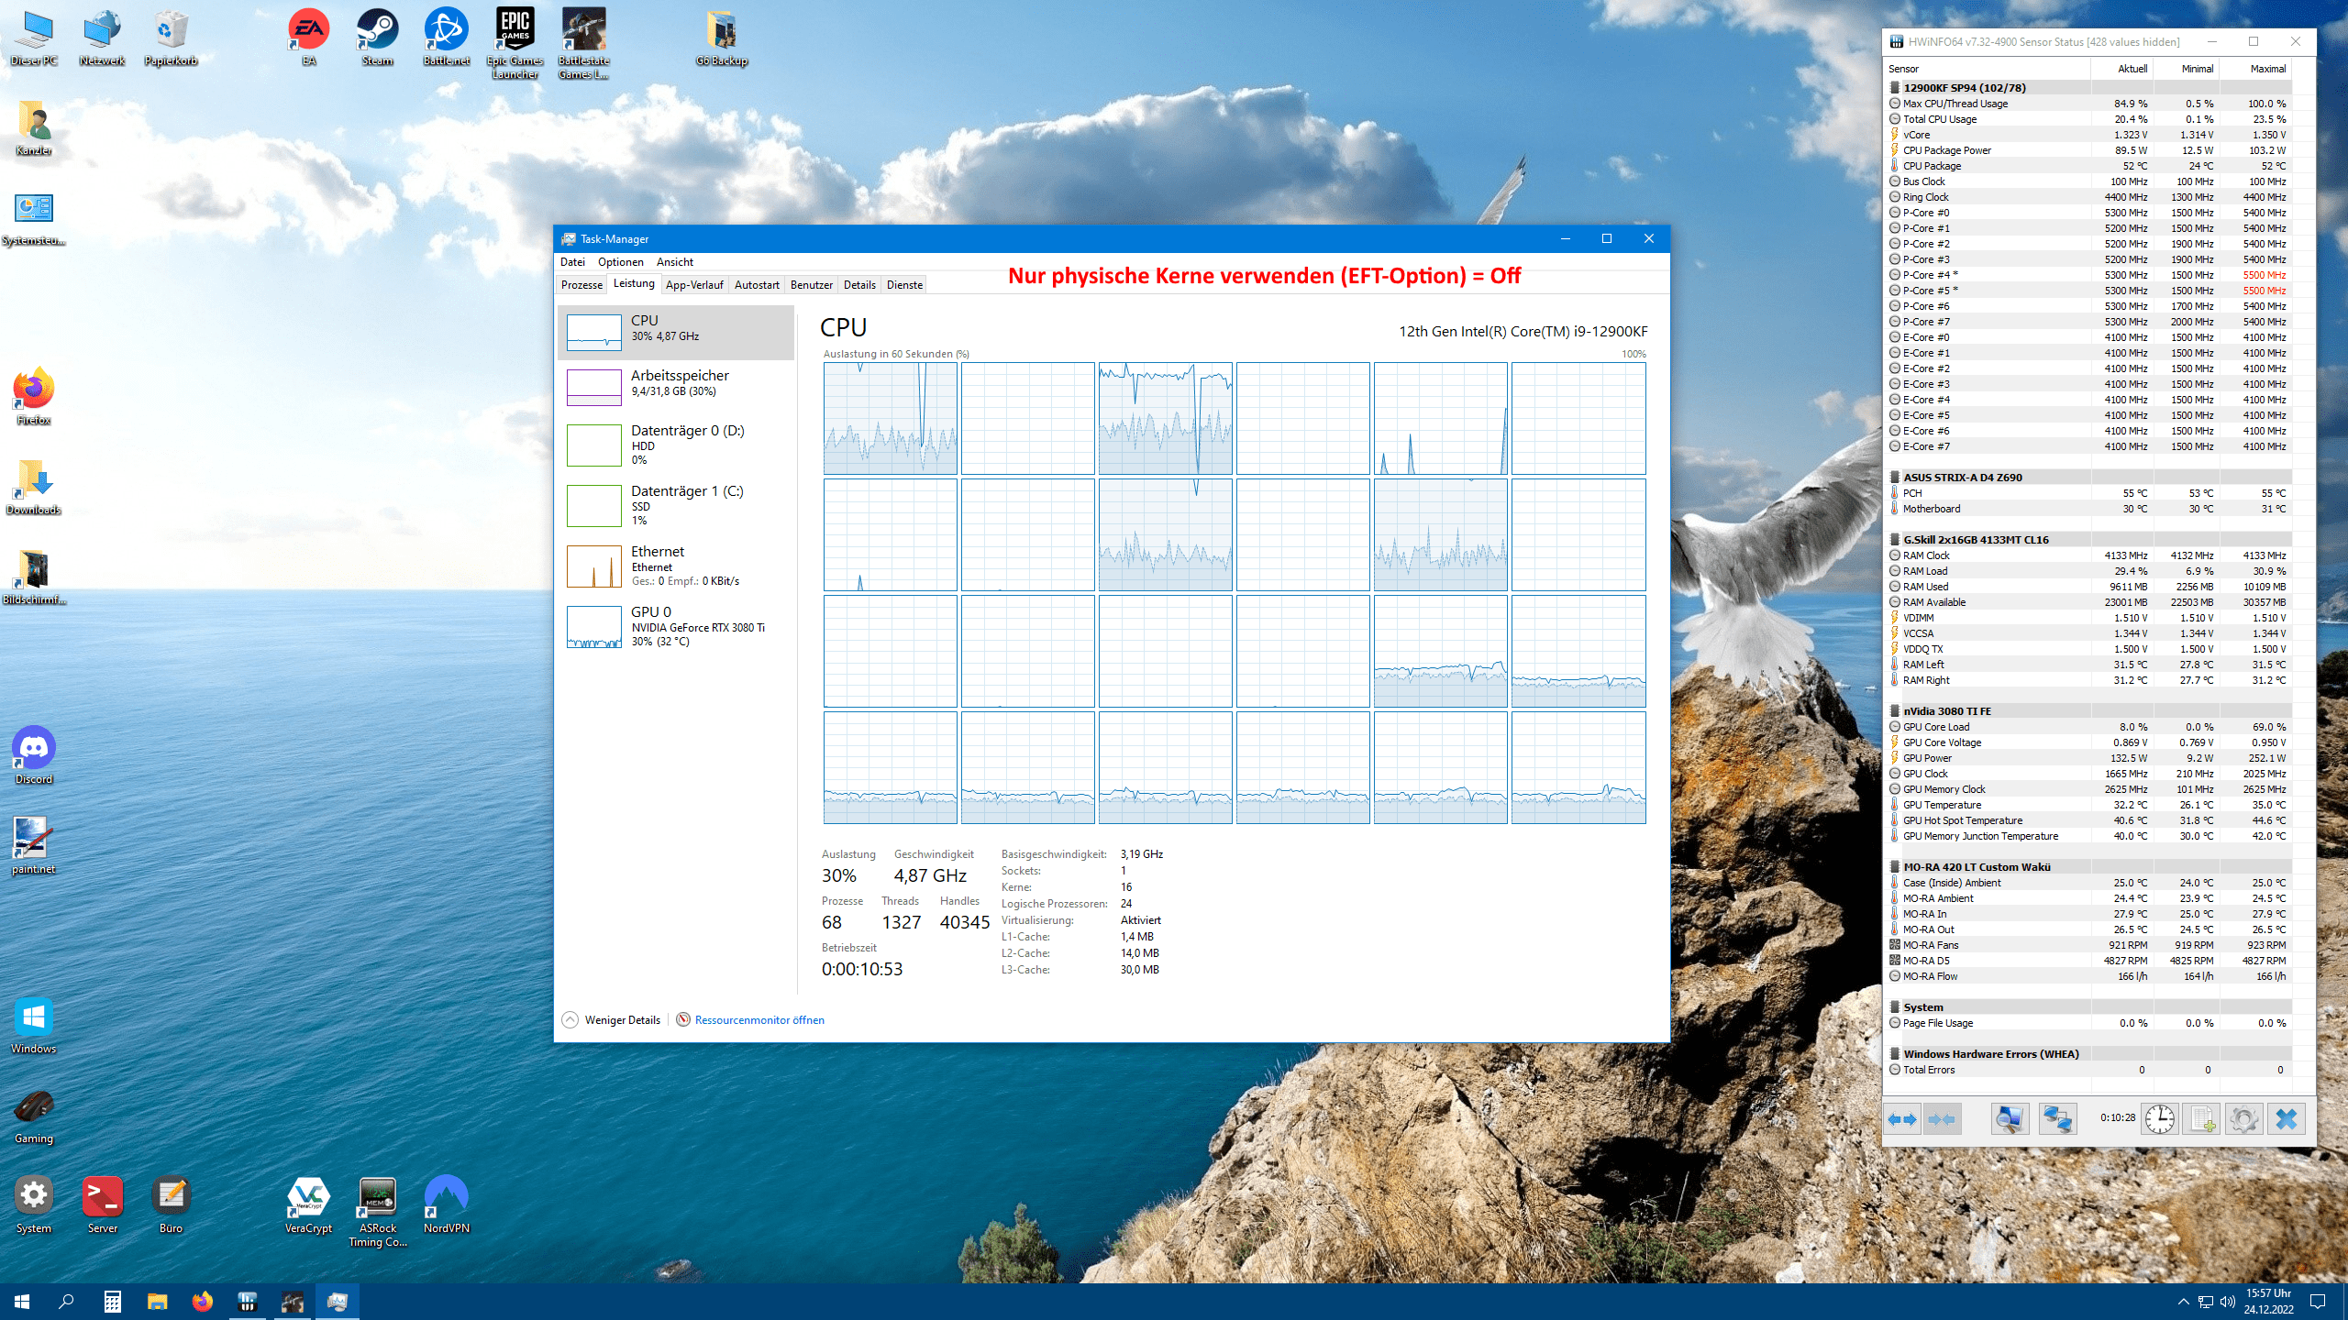
Task: Click HWiNFO blue X close-sensors button
Action: tap(2287, 1119)
